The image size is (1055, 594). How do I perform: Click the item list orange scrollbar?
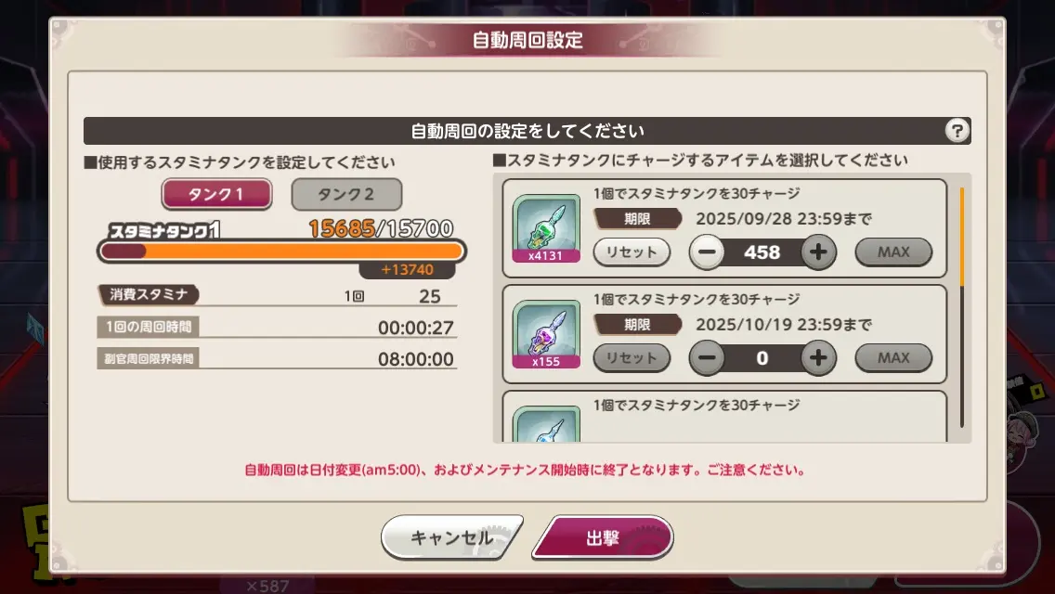coord(962,237)
